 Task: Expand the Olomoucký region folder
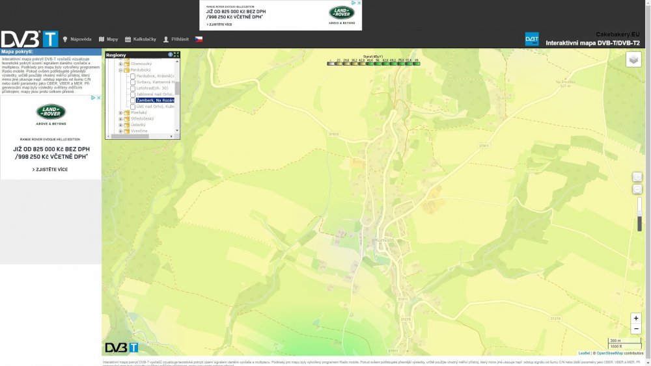pos(121,64)
